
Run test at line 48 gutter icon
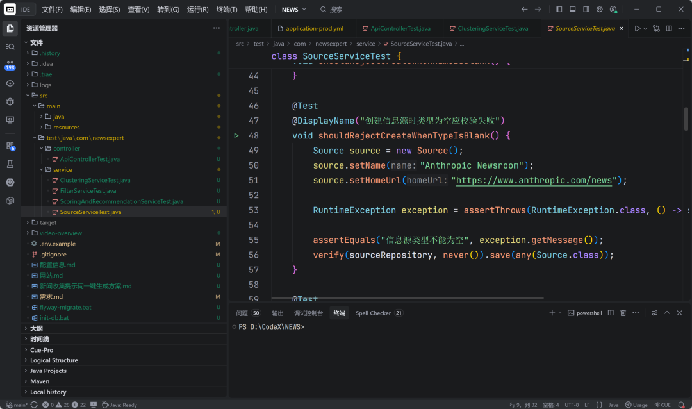236,136
